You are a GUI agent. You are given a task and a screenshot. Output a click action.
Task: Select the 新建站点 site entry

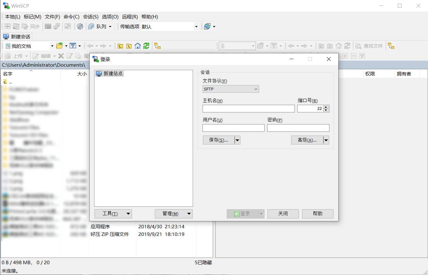click(x=109, y=73)
